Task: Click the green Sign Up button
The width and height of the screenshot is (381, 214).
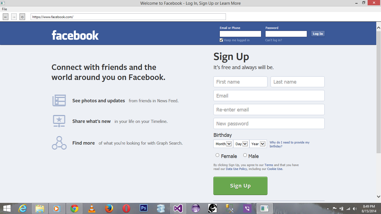Action: click(240, 186)
